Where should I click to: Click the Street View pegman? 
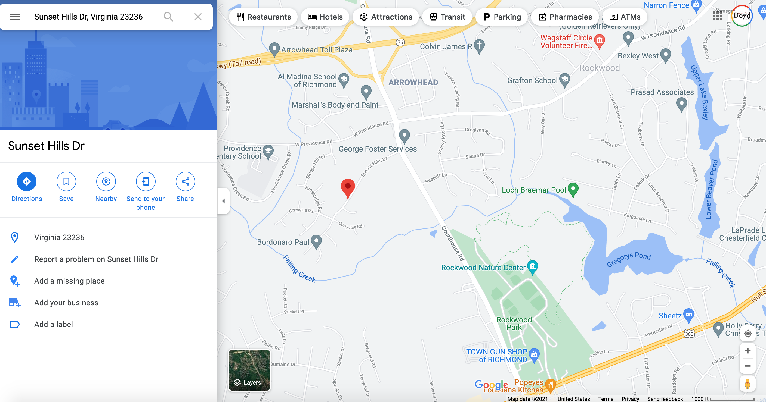pos(748,384)
